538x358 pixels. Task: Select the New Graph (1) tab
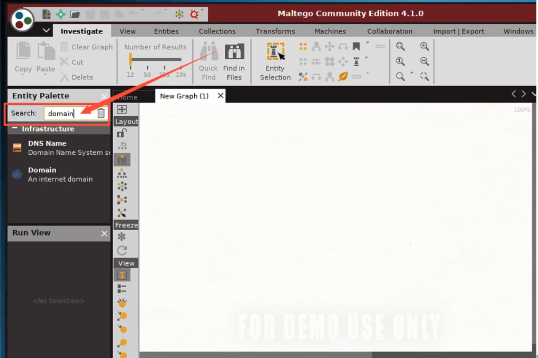pyautogui.click(x=184, y=96)
